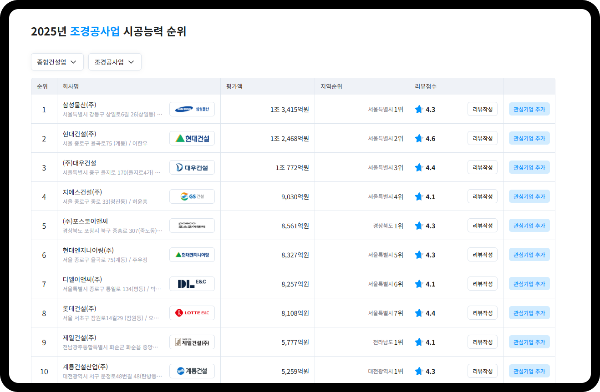Click the 전라남도 1위 regional rank
Screen dimensions: 600x392
pyautogui.click(x=388, y=342)
